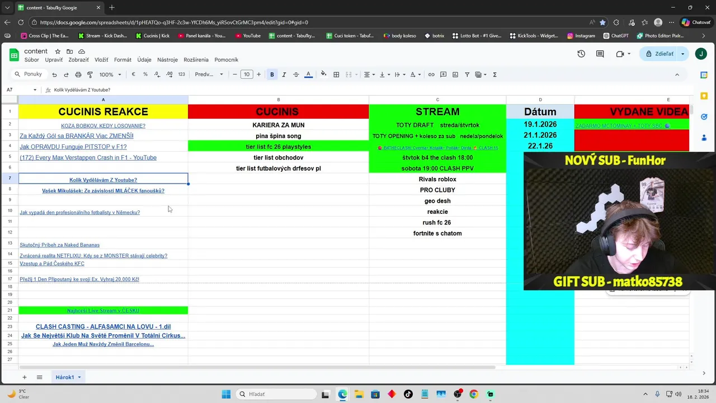This screenshot has height=403, width=716.
Task: Toggle bold formatting
Action: (272, 74)
